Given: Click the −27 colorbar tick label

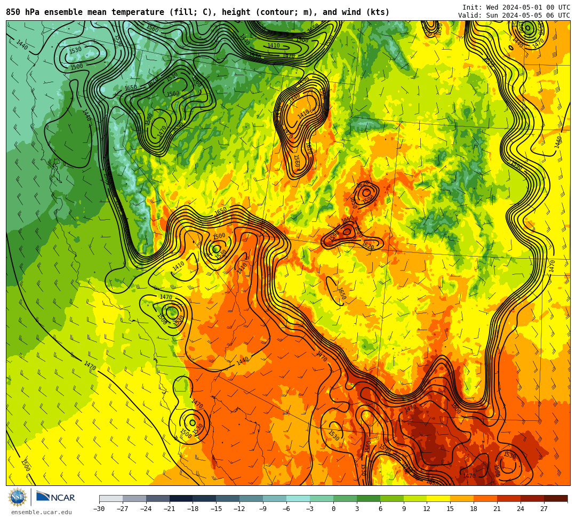Looking at the screenshot, I should click(x=123, y=509).
